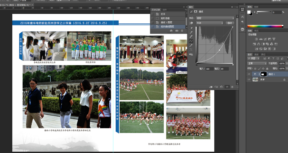Screen dimensions: 288x153
Task: Add a Color Balance adjustment
Action: coord(259,44)
